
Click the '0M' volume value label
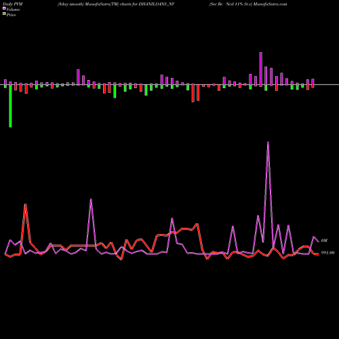pyautogui.click(x=324, y=241)
